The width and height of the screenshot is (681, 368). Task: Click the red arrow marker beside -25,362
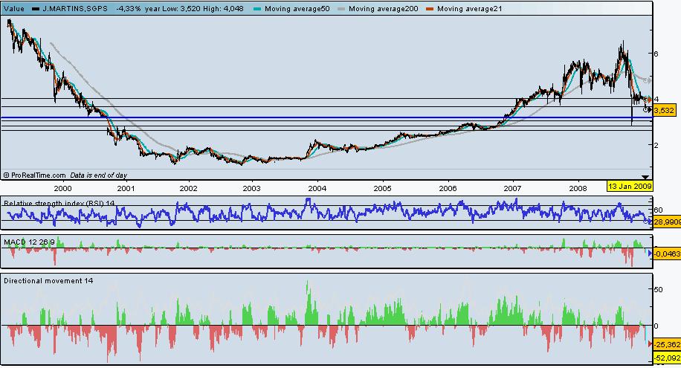click(651, 344)
